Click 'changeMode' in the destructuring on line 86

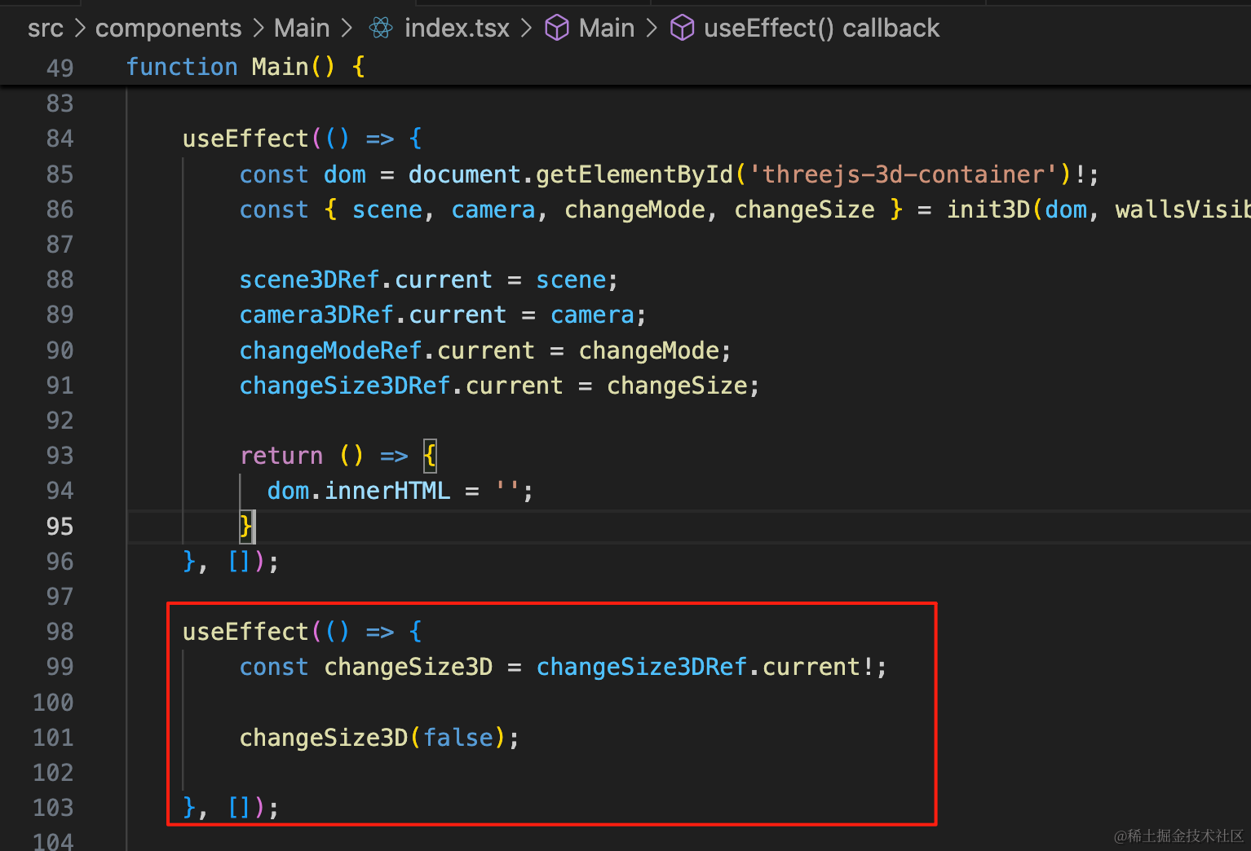click(634, 209)
